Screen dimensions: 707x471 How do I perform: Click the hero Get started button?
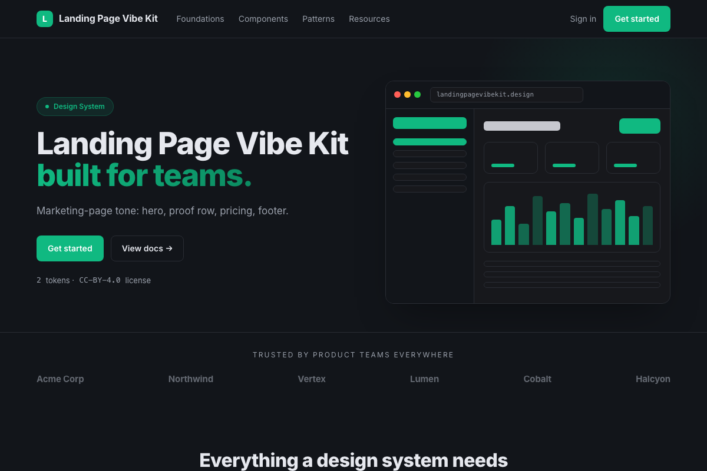(x=70, y=248)
